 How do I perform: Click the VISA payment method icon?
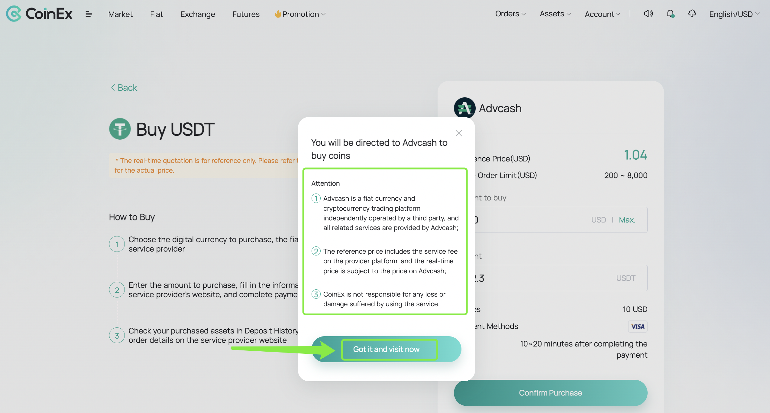point(638,327)
